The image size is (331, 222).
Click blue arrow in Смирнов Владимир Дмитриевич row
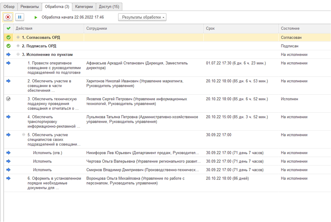[8, 170]
